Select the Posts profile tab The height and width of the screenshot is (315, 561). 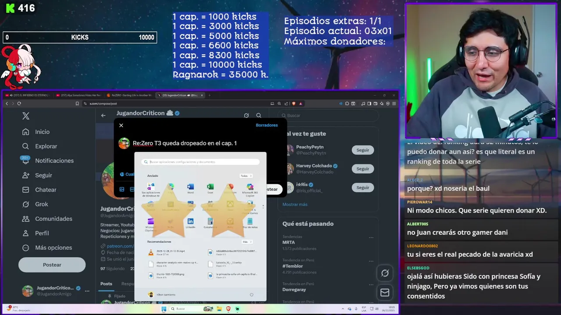(x=106, y=283)
